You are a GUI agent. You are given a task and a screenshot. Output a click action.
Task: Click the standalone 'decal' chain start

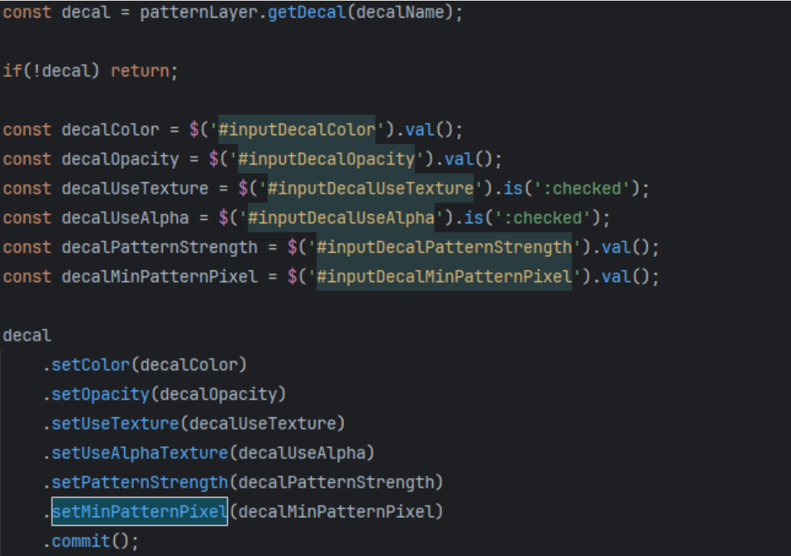pos(27,336)
